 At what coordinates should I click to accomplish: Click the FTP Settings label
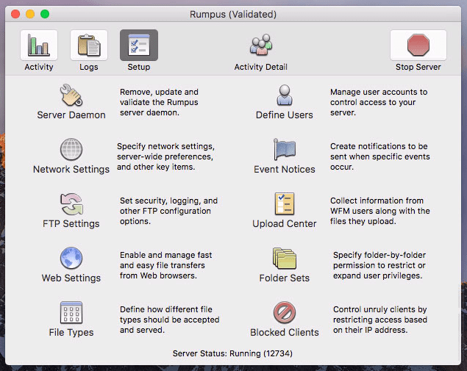coord(71,224)
